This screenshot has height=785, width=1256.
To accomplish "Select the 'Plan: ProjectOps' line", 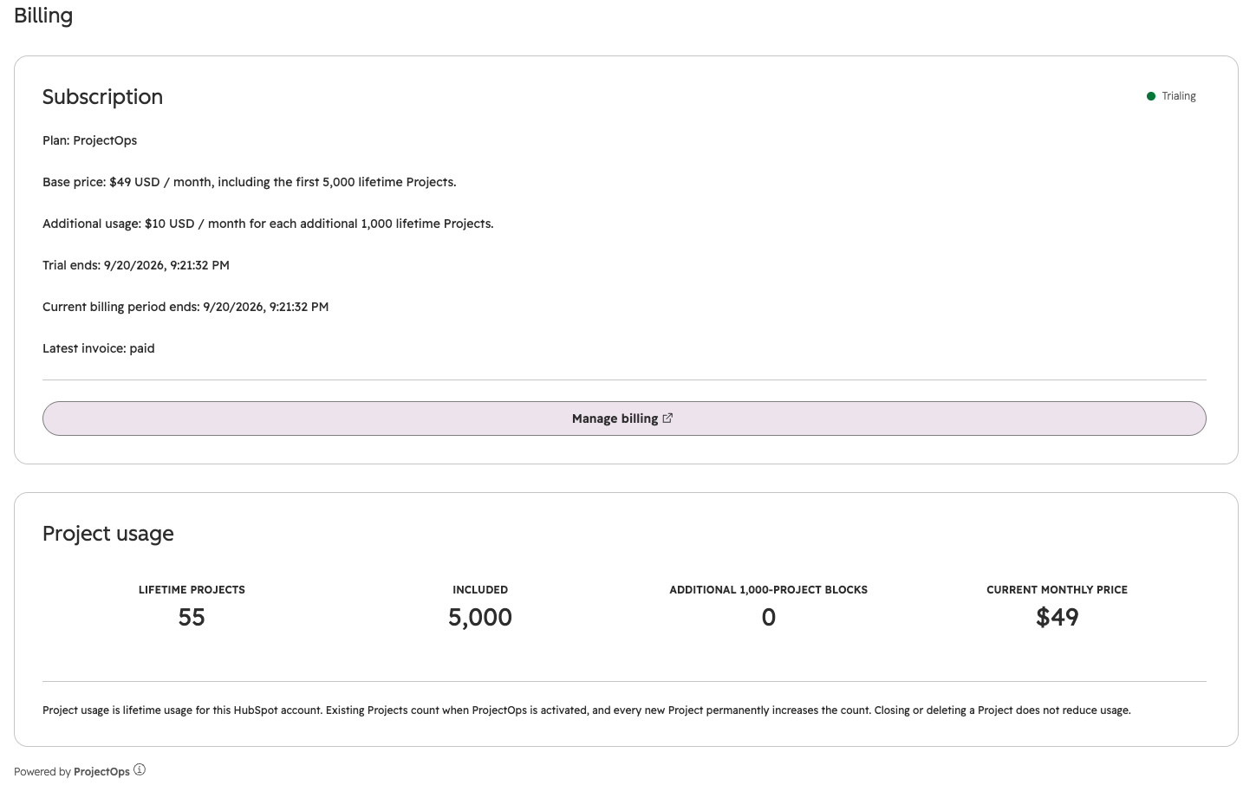I will [x=90, y=140].
